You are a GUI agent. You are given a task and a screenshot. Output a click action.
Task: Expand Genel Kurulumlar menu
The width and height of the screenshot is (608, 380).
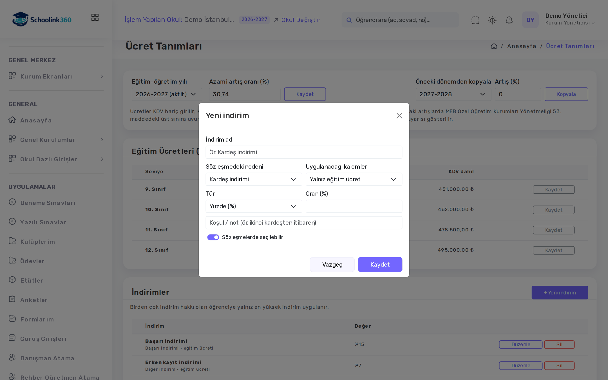[x=56, y=140]
